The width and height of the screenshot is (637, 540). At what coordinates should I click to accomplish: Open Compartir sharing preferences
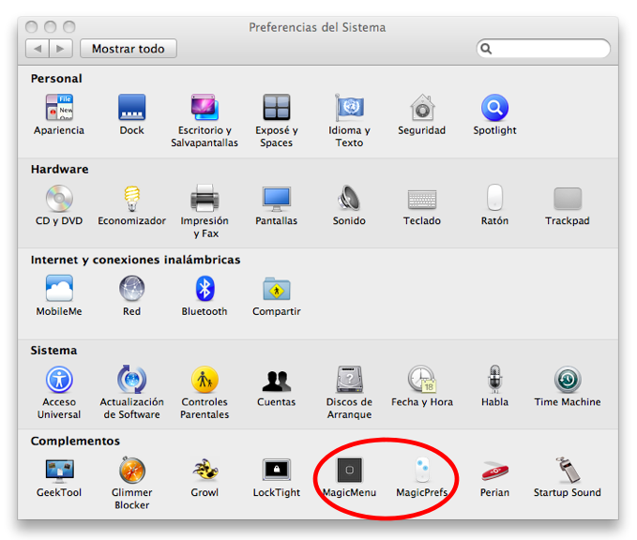pos(276,289)
